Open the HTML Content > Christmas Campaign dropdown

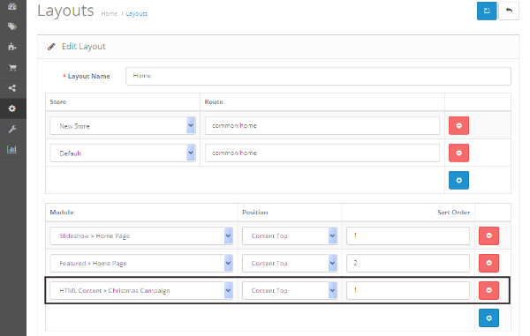(x=141, y=290)
